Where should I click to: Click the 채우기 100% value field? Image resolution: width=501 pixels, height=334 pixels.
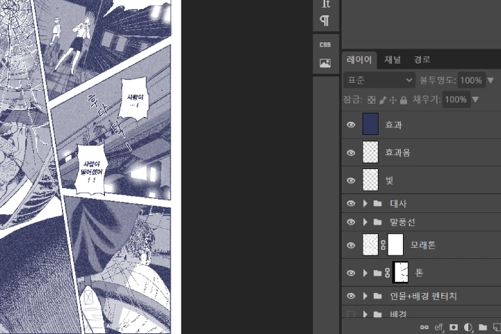click(x=456, y=100)
